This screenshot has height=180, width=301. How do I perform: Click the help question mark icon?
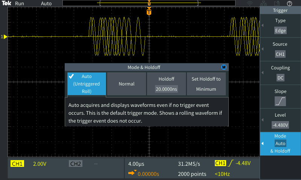pos(289,3)
